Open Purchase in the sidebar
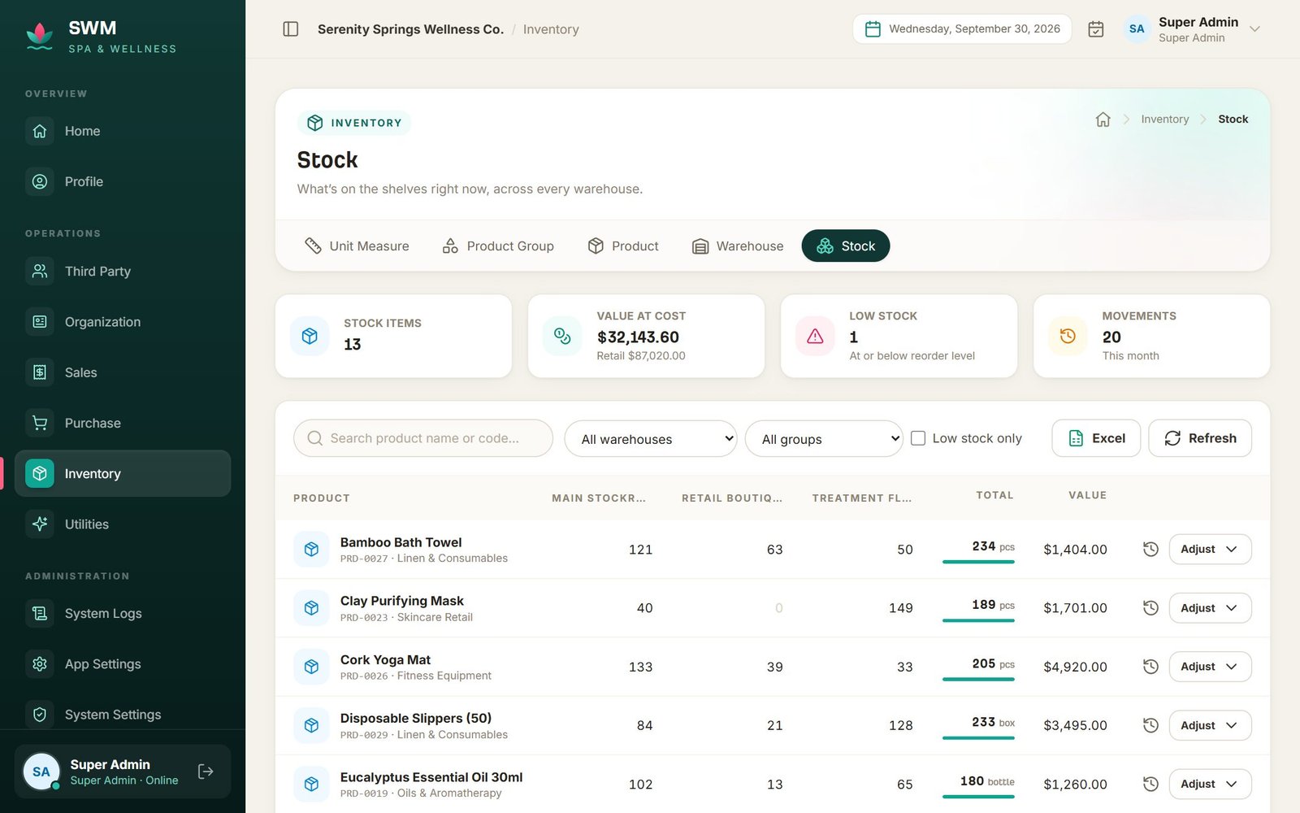Image resolution: width=1300 pixels, height=813 pixels. 123,423
